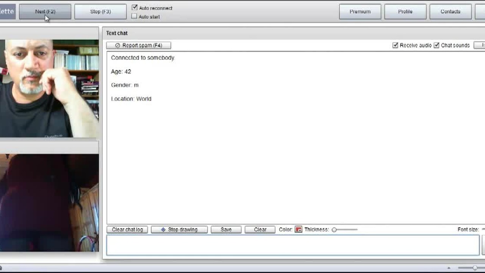This screenshot has height=273, width=485.
Task: Open the Profile section
Action: 405,12
